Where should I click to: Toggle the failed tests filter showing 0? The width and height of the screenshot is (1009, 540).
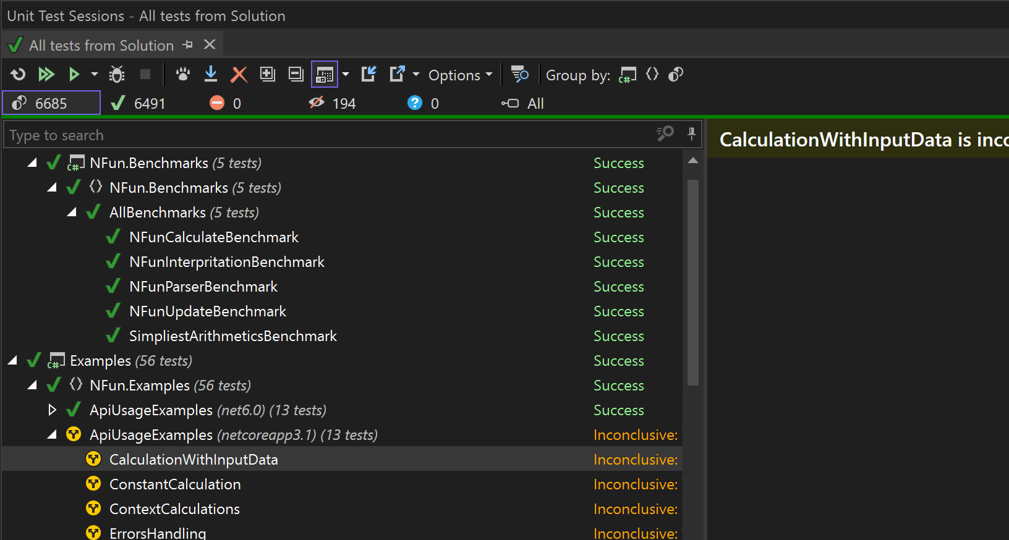226,103
